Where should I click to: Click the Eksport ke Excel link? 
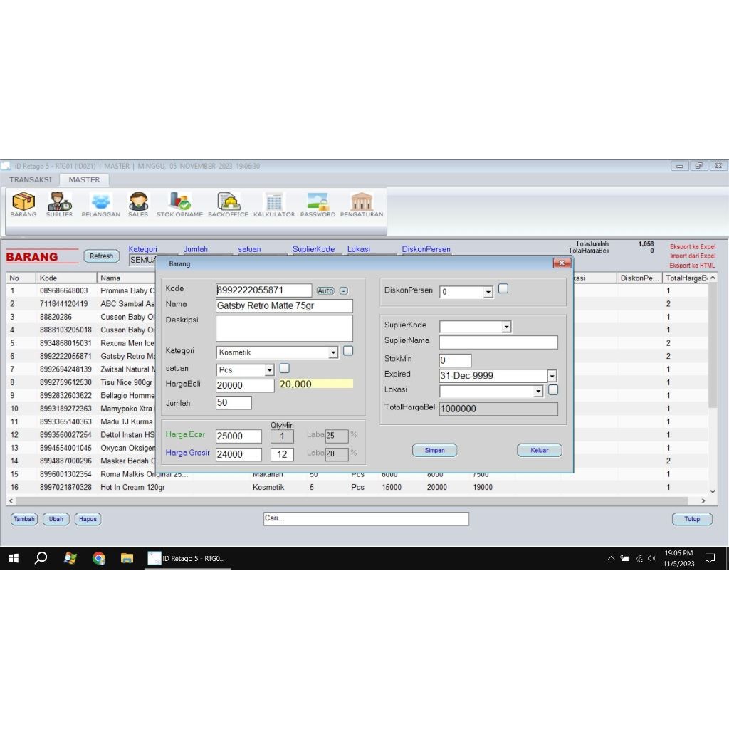(692, 246)
